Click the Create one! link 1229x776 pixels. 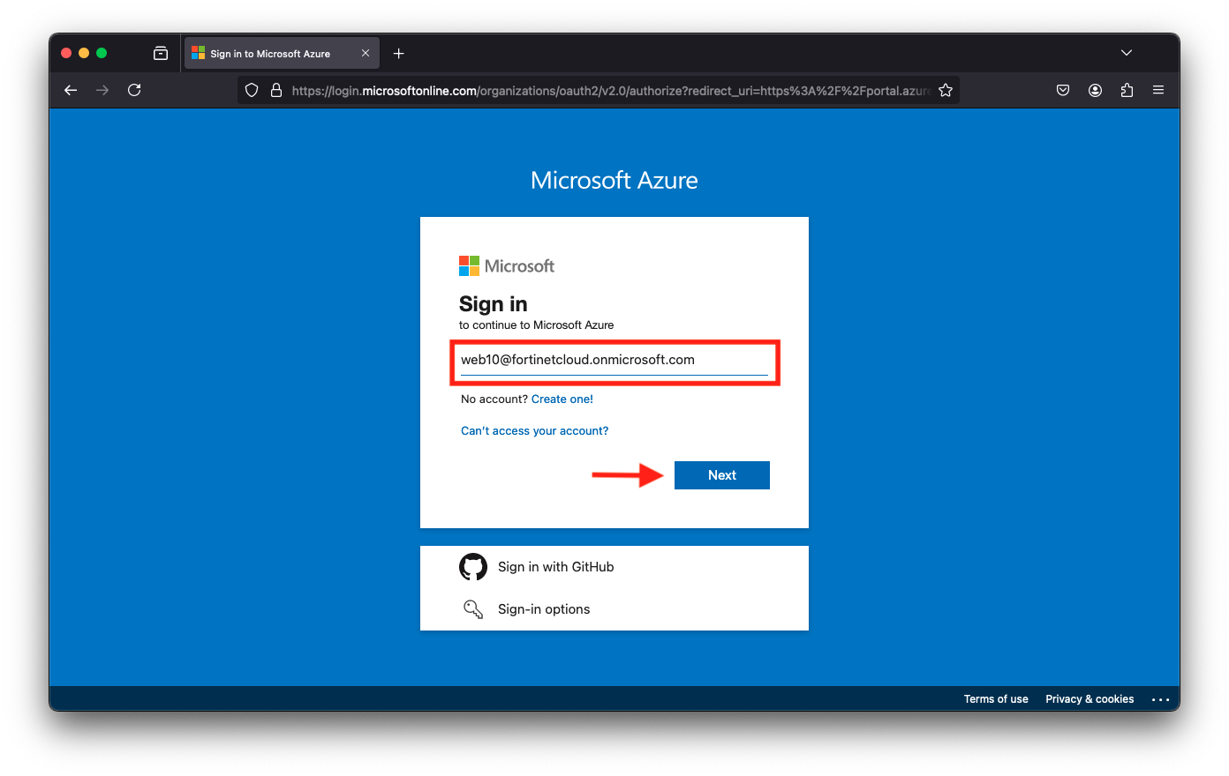click(x=562, y=399)
